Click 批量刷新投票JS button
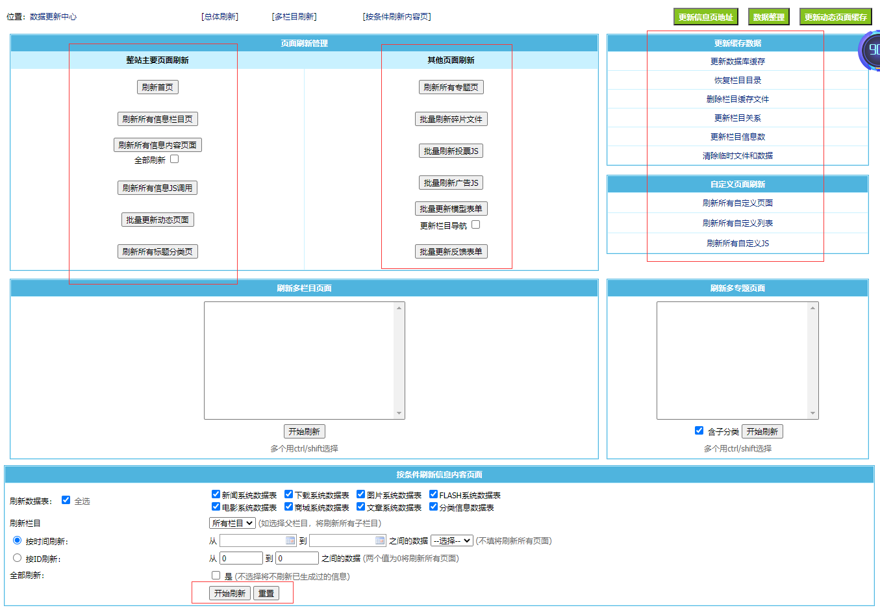 (451, 151)
